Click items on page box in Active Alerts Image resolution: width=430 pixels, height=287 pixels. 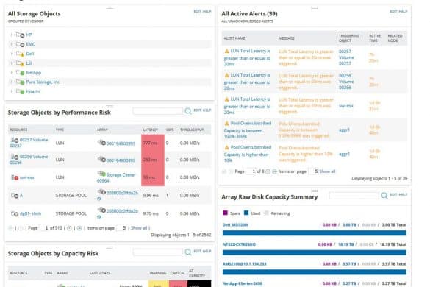(313, 171)
